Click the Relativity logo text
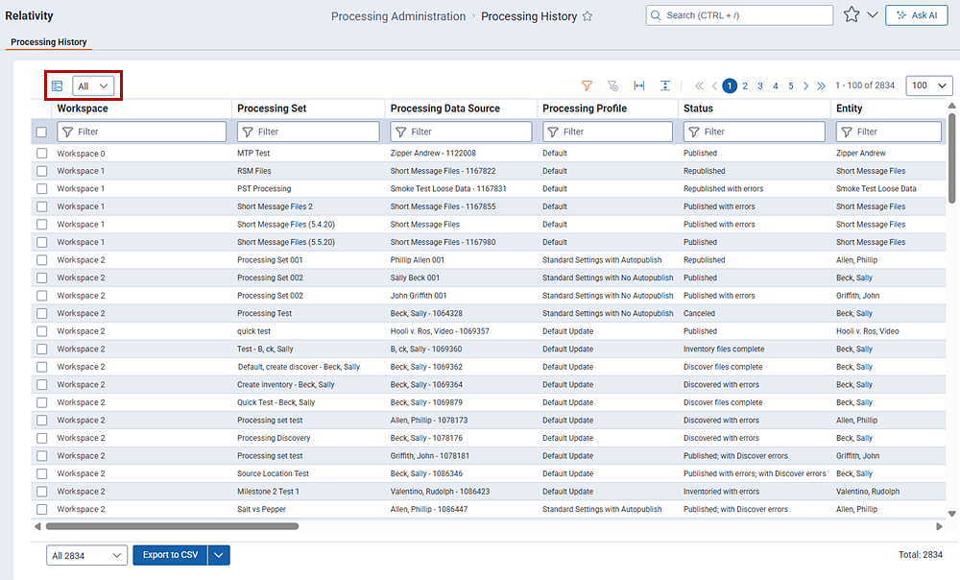The image size is (960, 580). point(29,16)
